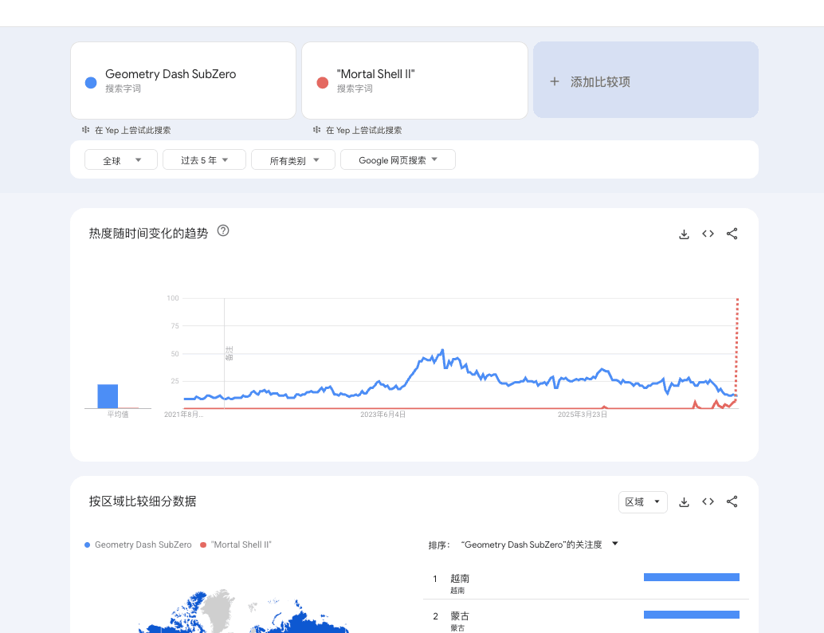The image size is (824, 633).
Task: Click 添加比较项 to add a comparison
Action: 645,80
